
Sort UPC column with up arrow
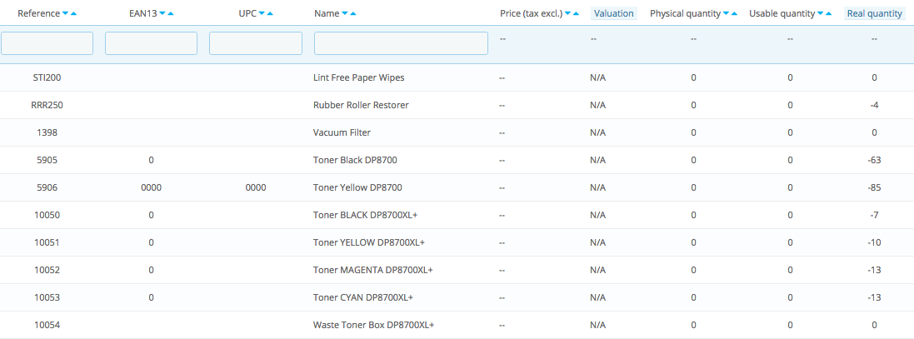tap(270, 13)
